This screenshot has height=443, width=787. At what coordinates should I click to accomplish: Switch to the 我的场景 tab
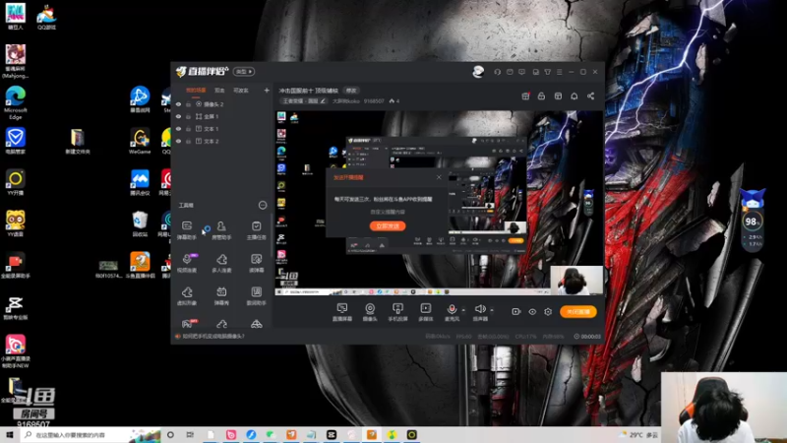pos(196,91)
